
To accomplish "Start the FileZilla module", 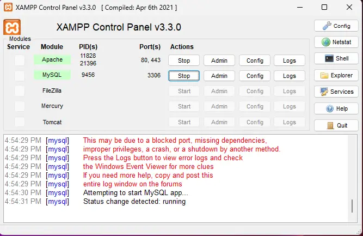I will (184, 91).
